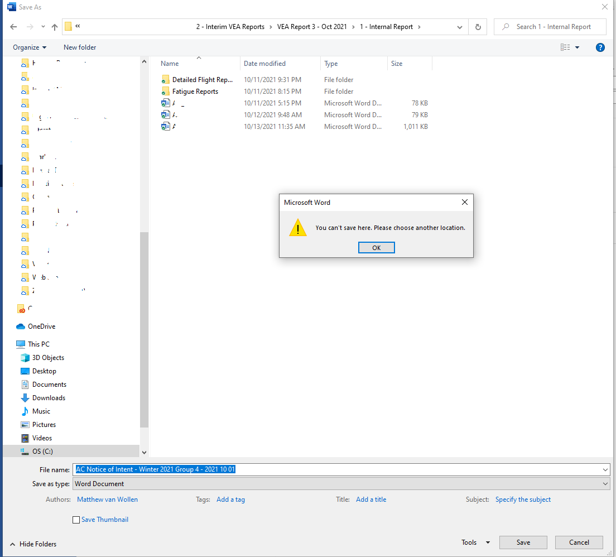Click OK in the Microsoft Word warning
This screenshot has width=616, height=557.
[376, 248]
